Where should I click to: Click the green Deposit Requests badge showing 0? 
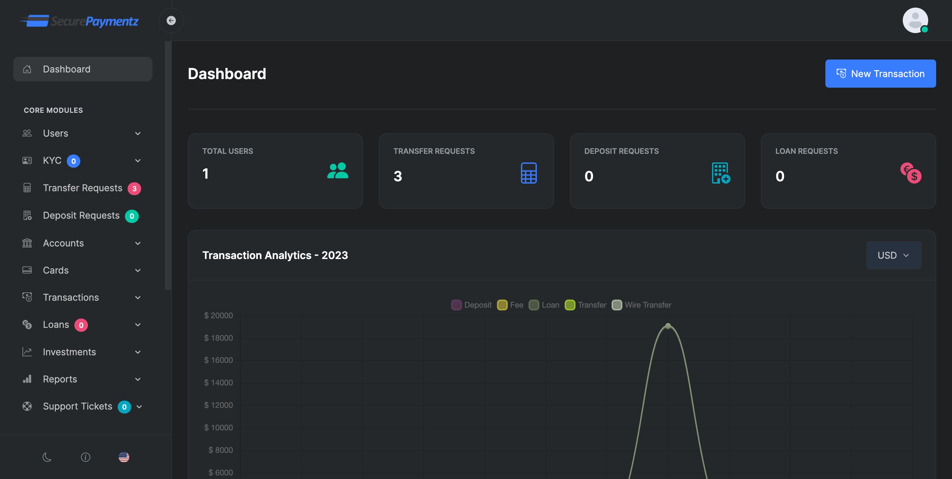click(132, 216)
